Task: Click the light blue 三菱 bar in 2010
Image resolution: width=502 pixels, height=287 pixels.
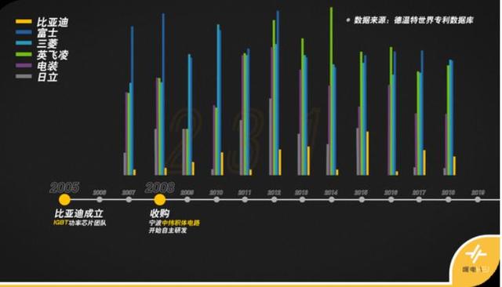Action: click(x=218, y=100)
